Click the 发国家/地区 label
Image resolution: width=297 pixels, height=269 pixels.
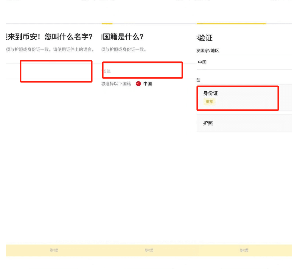208,51
